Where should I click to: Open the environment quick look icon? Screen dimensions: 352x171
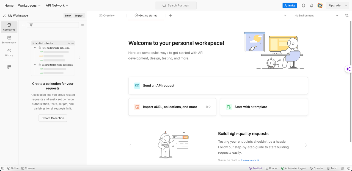click(346, 16)
